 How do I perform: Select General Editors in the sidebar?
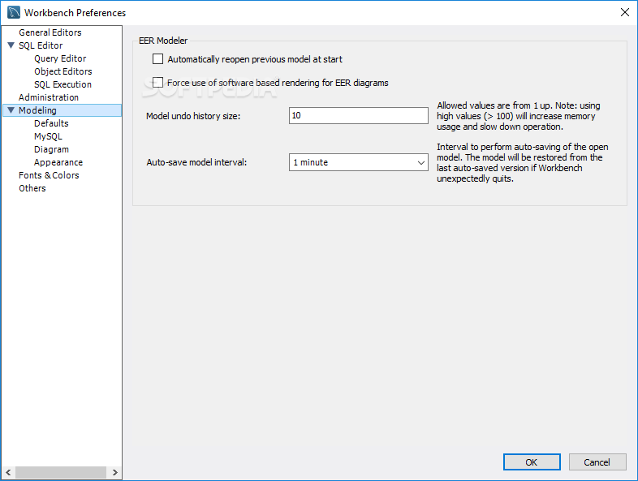pos(50,32)
